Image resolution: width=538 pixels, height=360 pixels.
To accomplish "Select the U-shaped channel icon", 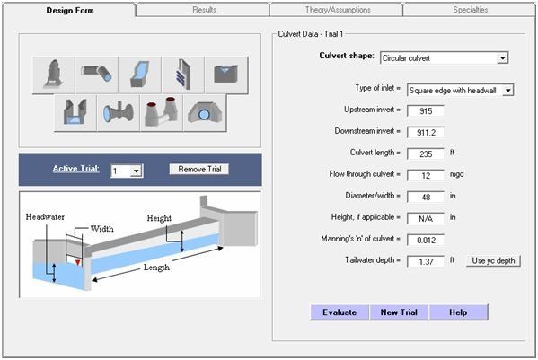I will coord(75,113).
